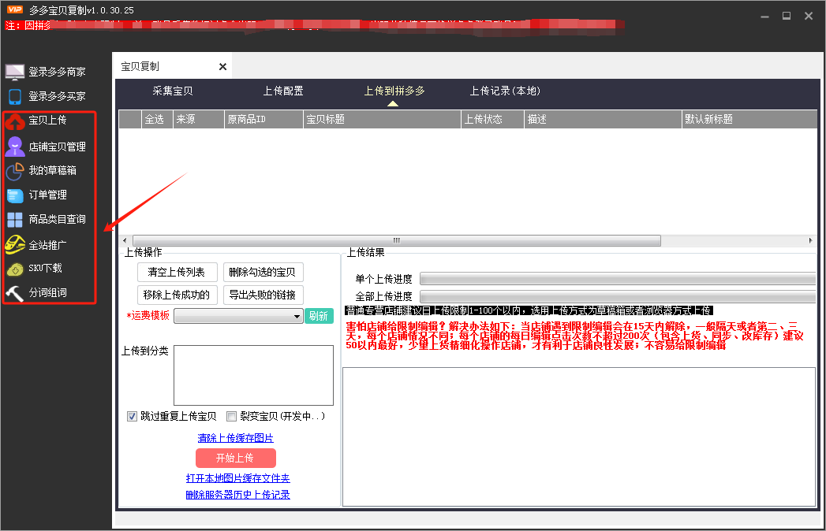Click the 我的草稿箱 pie chart icon
This screenshot has width=826, height=531.
pos(15,170)
